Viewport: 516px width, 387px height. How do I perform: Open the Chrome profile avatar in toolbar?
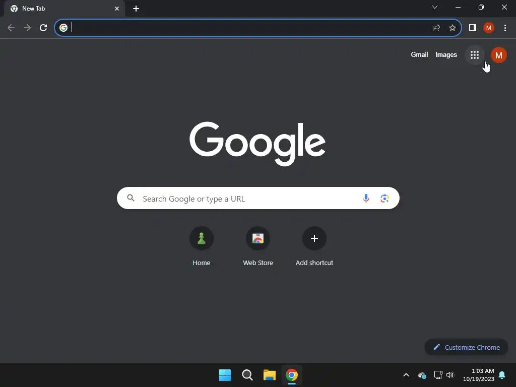489,28
